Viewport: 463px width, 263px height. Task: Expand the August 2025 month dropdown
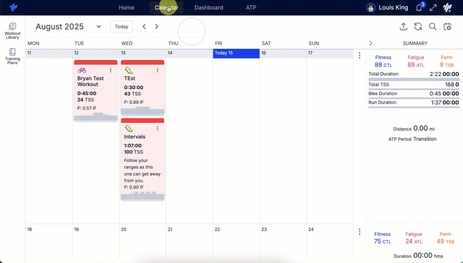[x=98, y=27]
